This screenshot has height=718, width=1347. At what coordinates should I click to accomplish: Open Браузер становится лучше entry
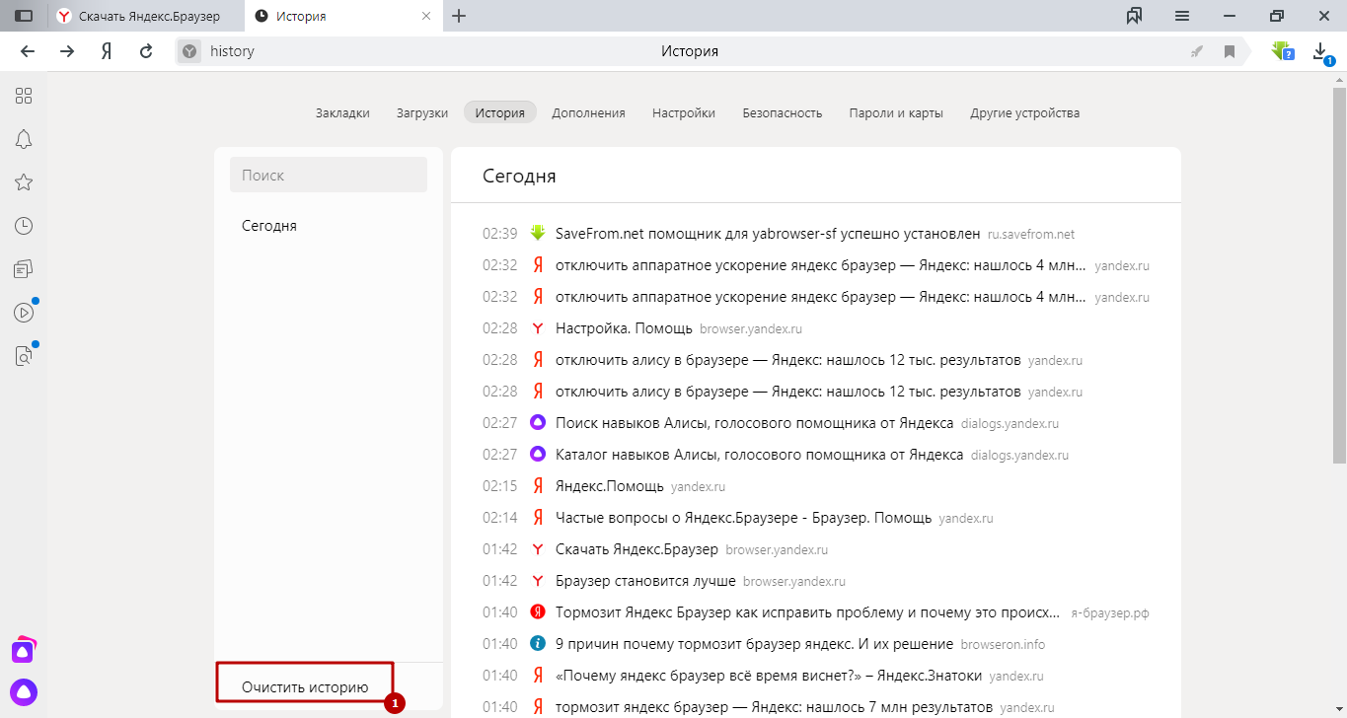pos(645,581)
